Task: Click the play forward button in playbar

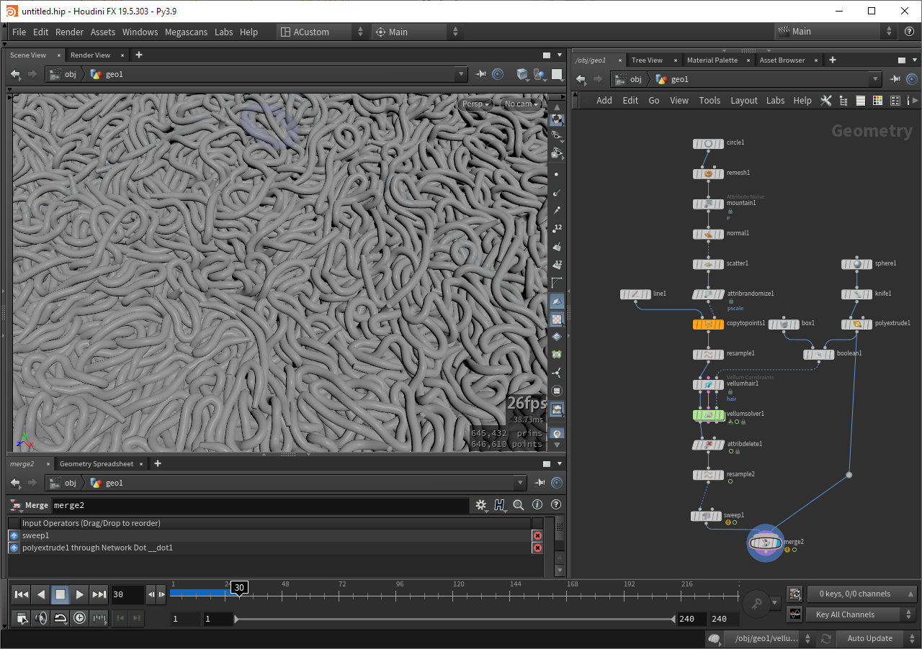Action: 80,594
